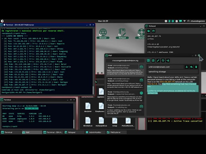Click round status icon on 'It seems that there' mail
Viewport: 206px width, 154px height.
141,93
